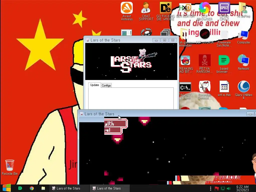The height and width of the screenshot is (192, 256).
Task: Open the CHAT SUPPORT desktop shortcut
Action: [146, 11]
